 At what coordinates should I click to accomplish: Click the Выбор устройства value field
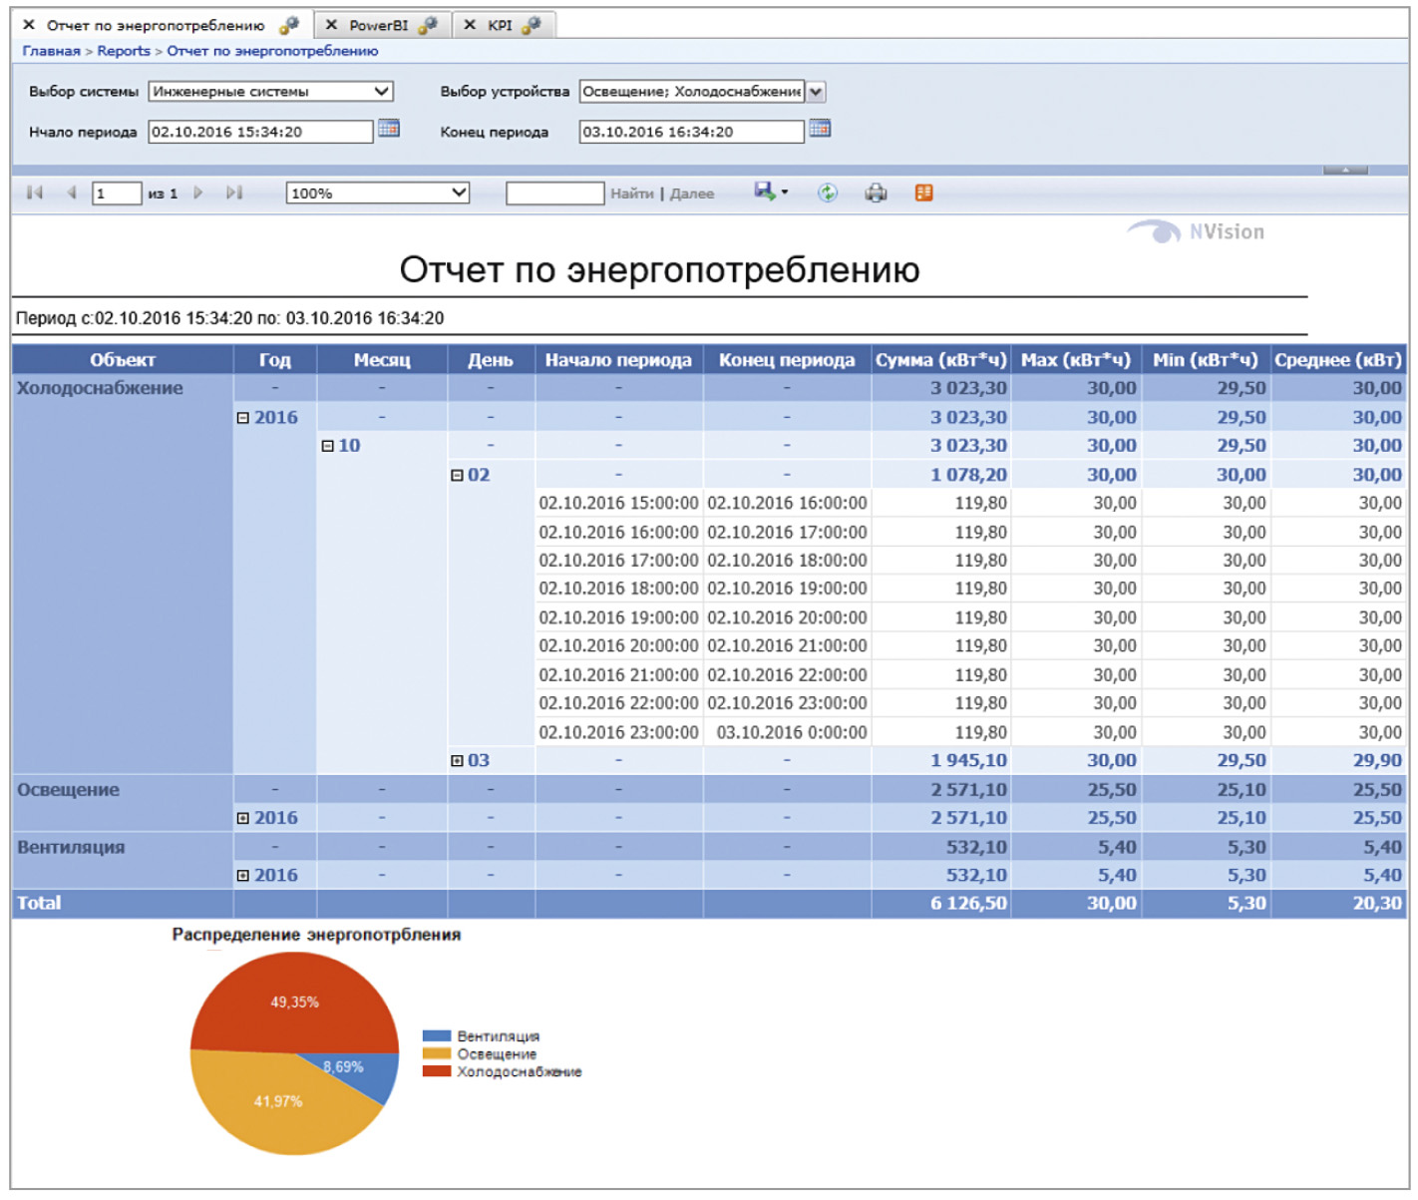pos(692,92)
